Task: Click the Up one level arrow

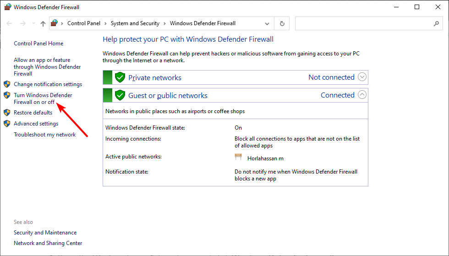Action: [43, 24]
